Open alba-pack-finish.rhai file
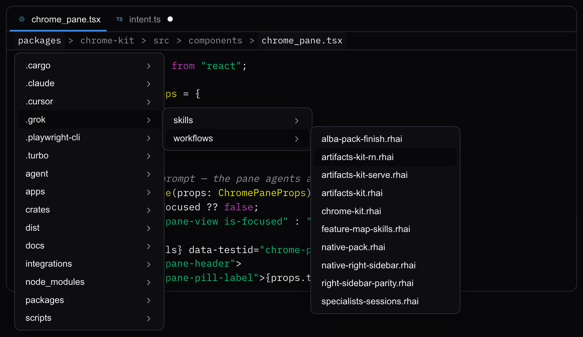Image resolution: width=583 pixels, height=337 pixels. click(385, 139)
